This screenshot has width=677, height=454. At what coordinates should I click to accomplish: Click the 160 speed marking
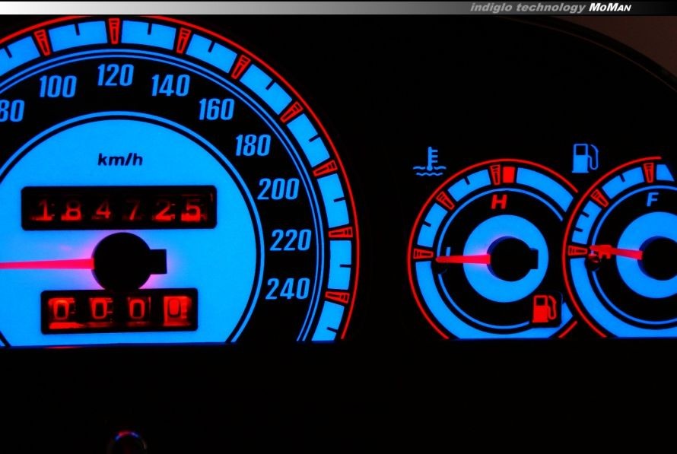coord(217,110)
